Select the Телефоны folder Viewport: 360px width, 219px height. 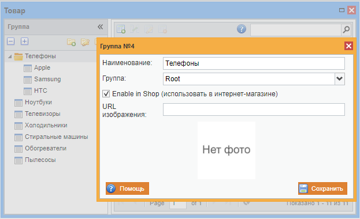click(x=40, y=56)
